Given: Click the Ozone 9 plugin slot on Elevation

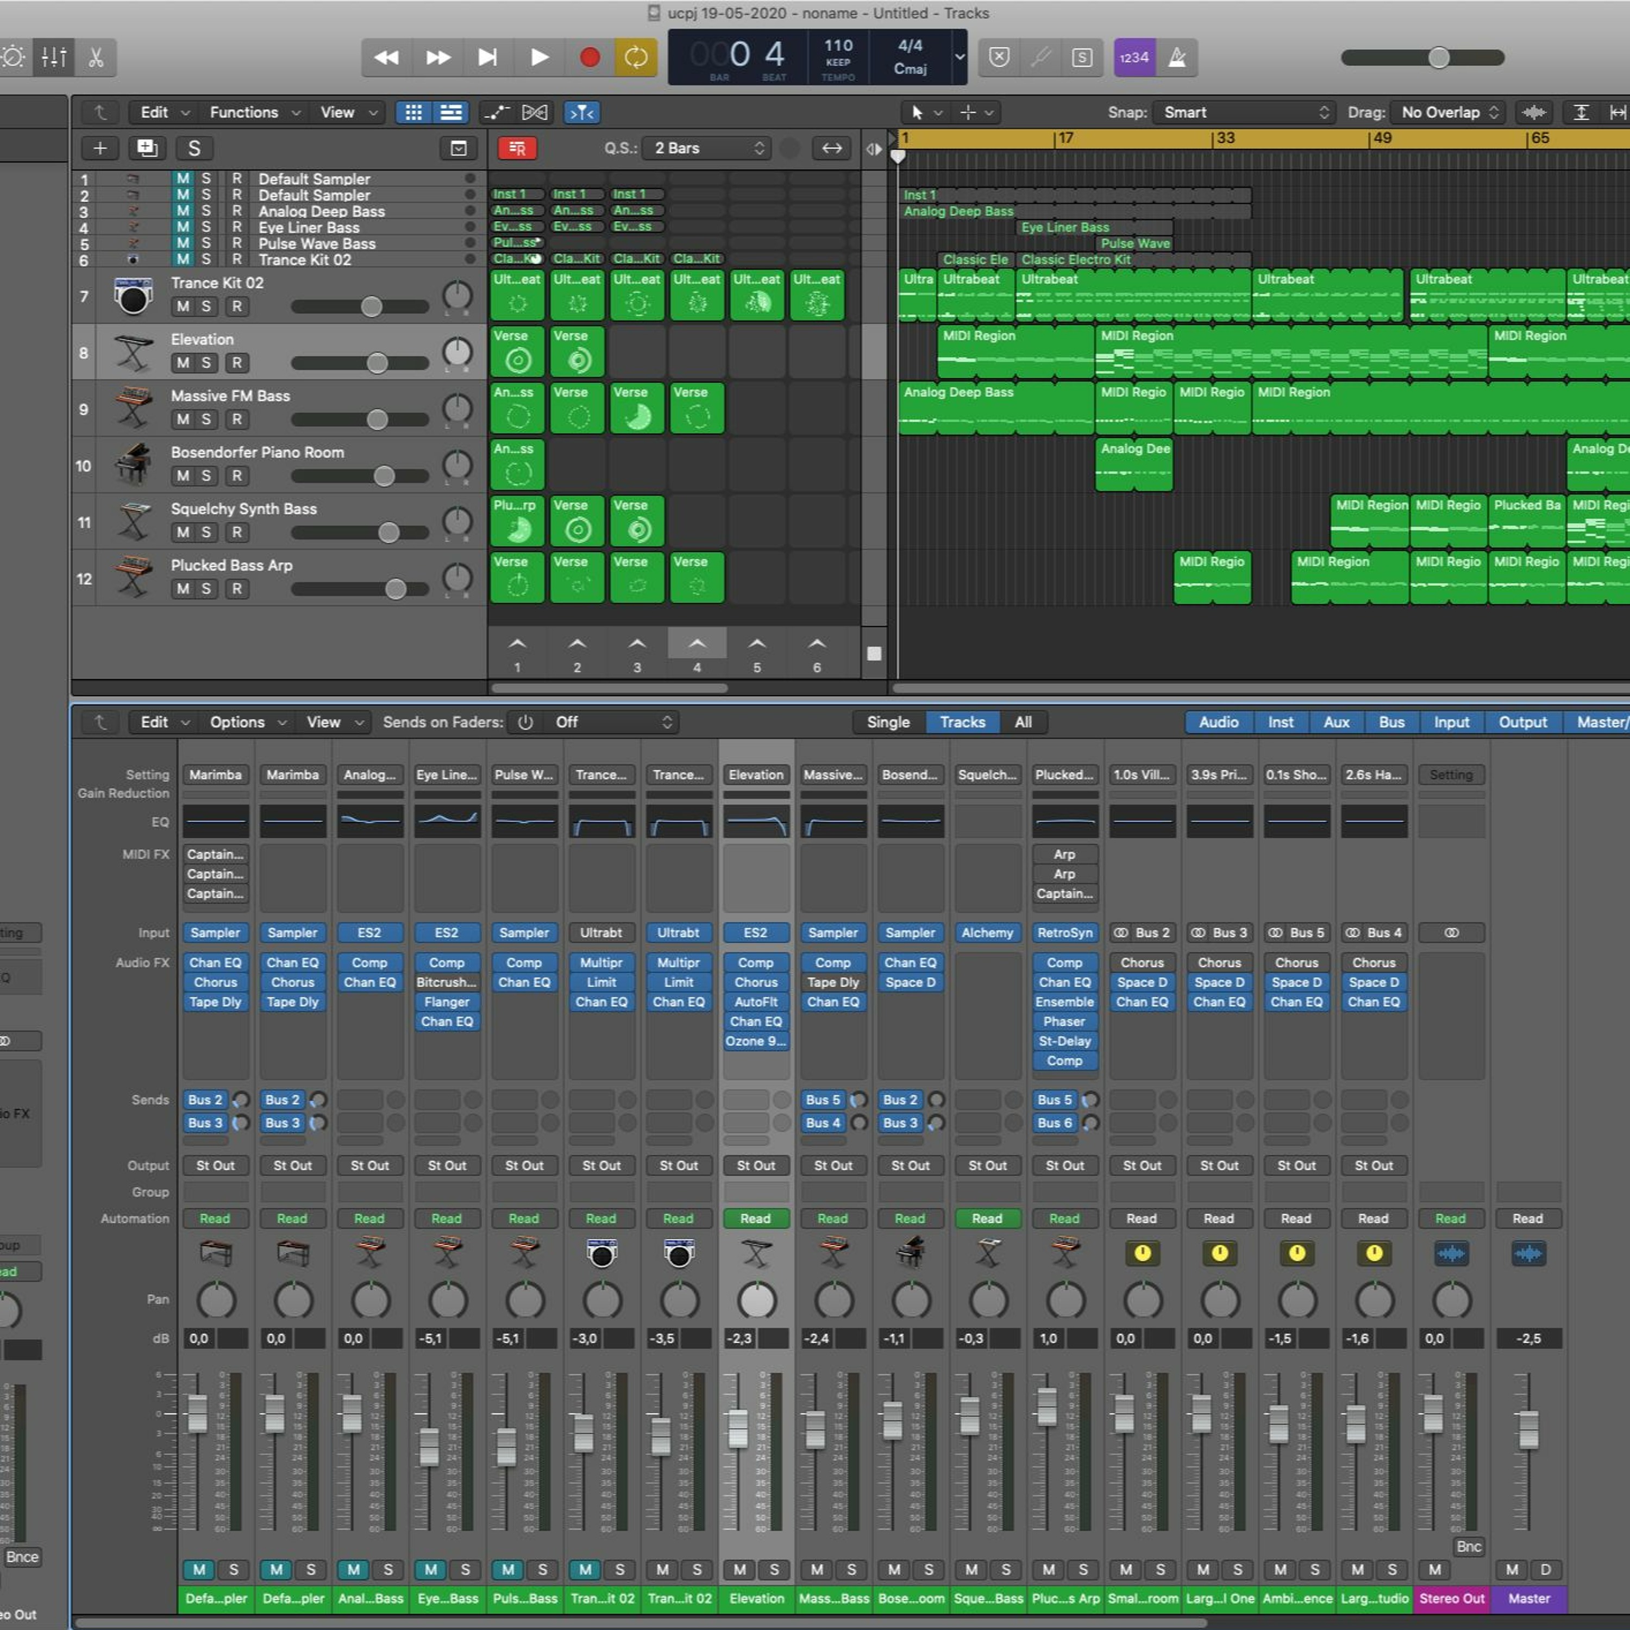Looking at the screenshot, I should click(x=756, y=1041).
